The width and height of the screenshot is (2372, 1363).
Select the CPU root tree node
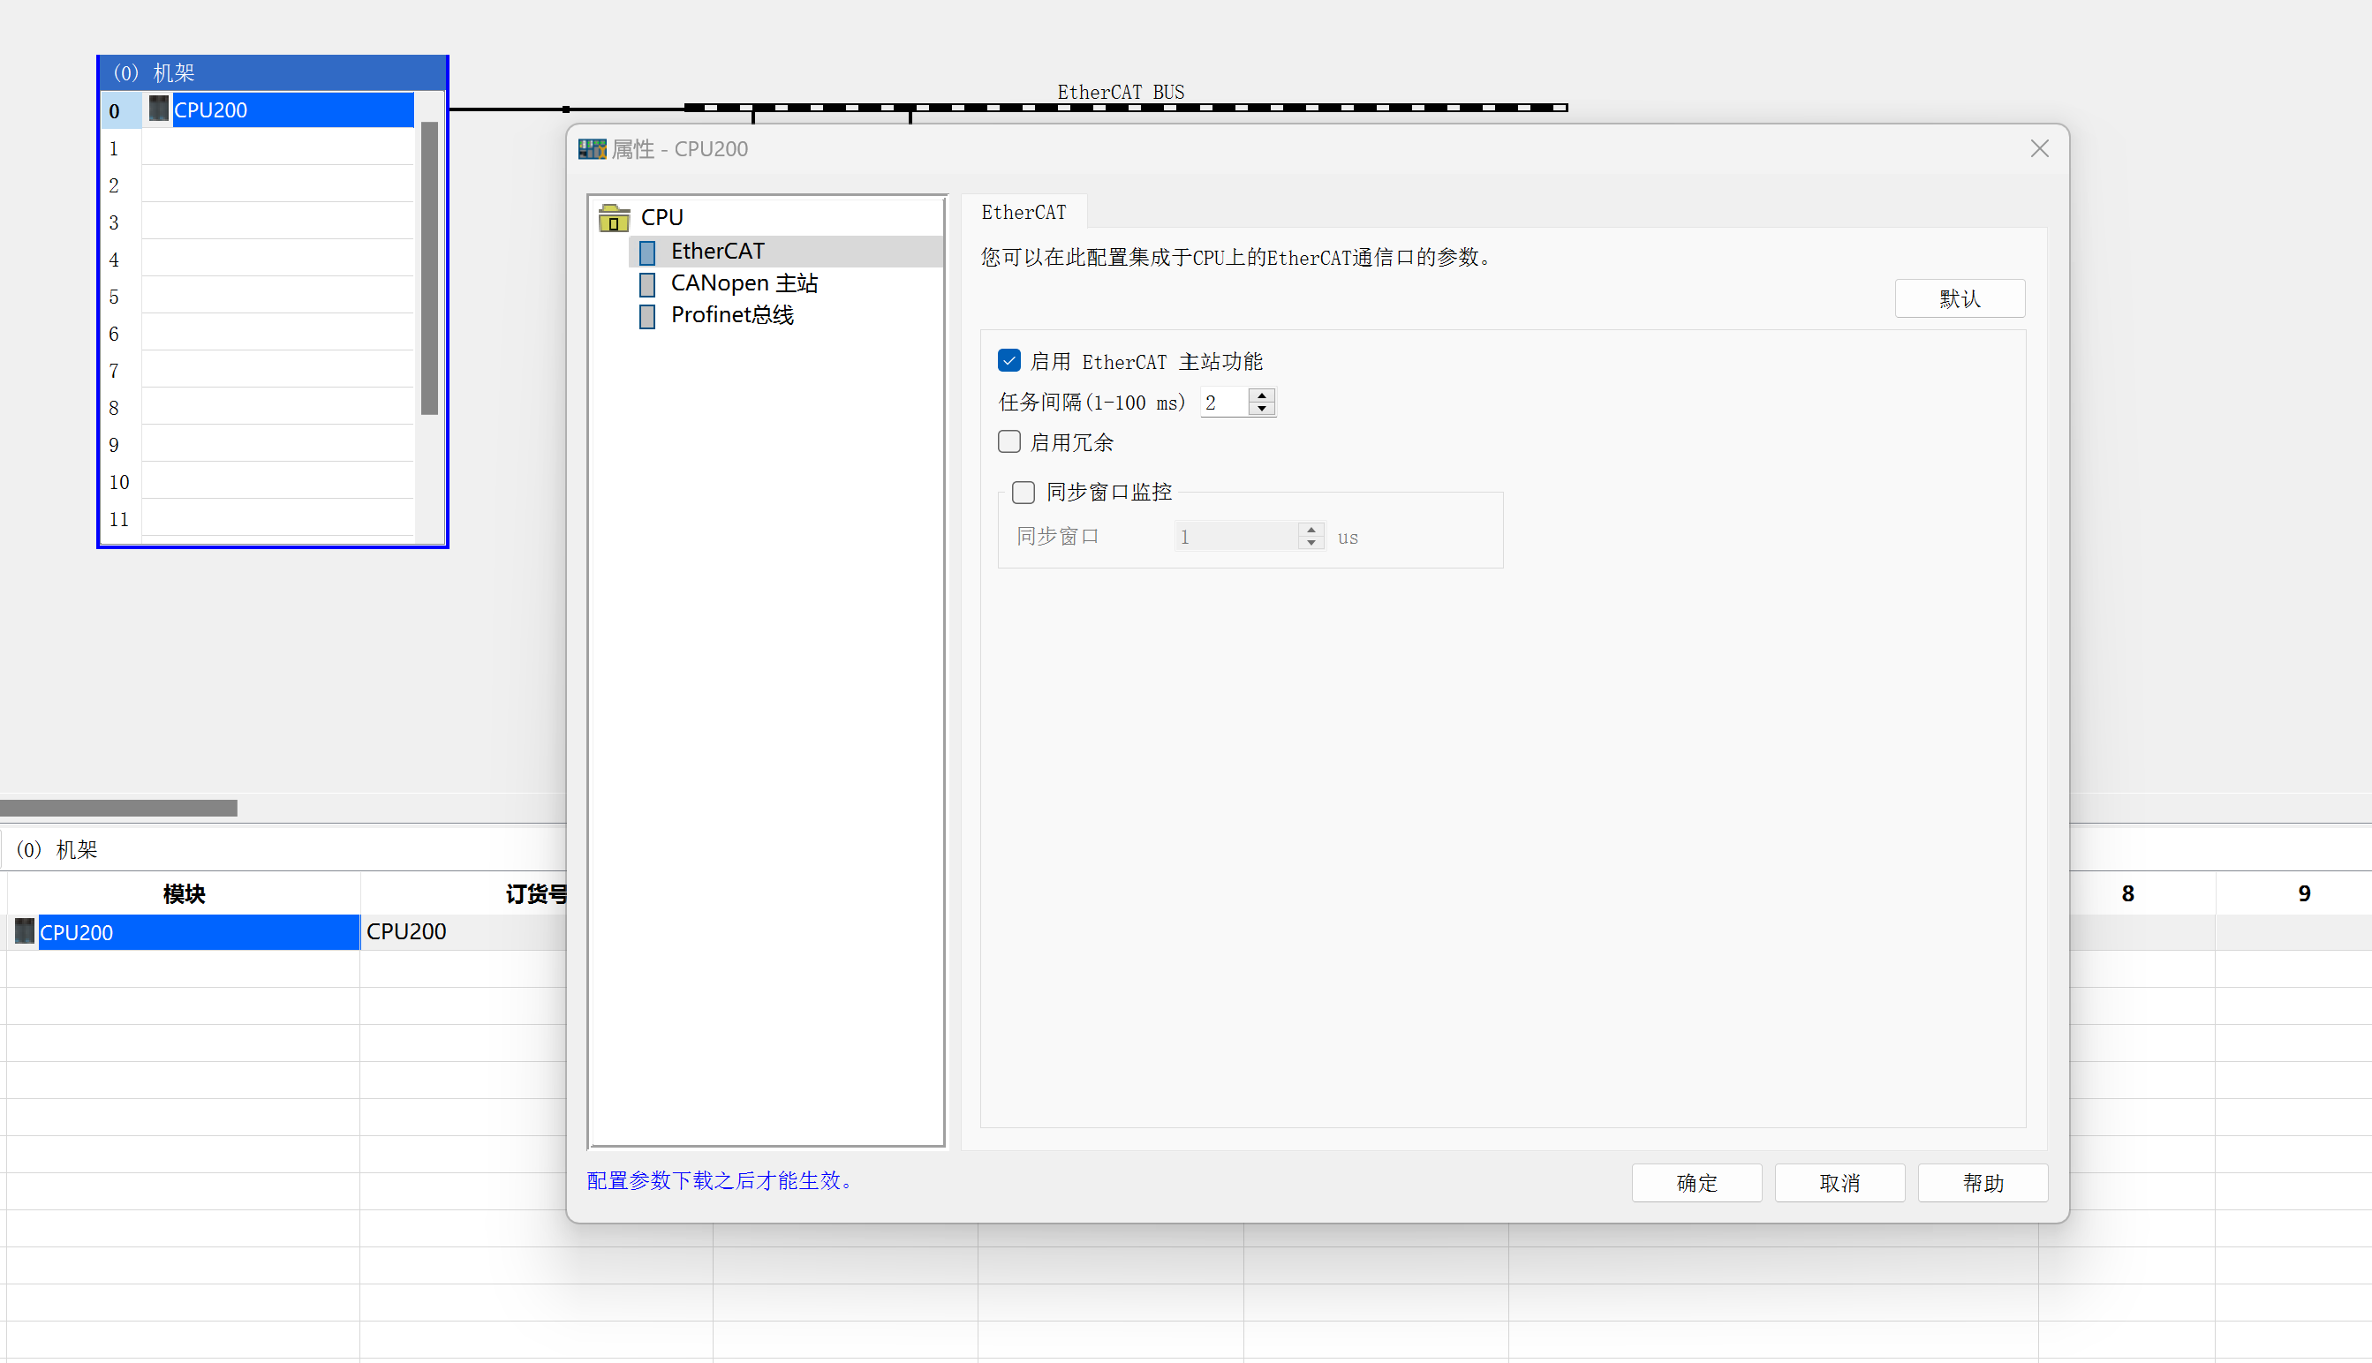point(662,217)
